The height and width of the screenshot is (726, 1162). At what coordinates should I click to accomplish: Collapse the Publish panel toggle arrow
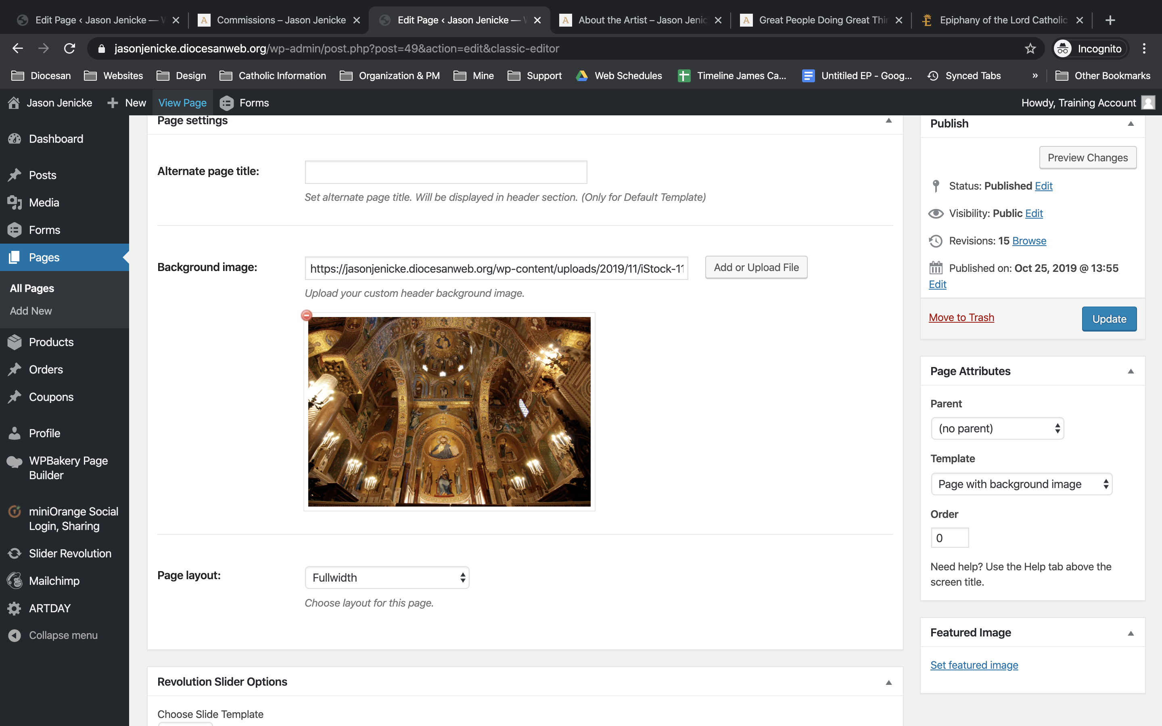[1130, 124]
